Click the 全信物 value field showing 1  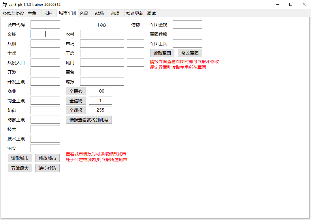(x=101, y=101)
